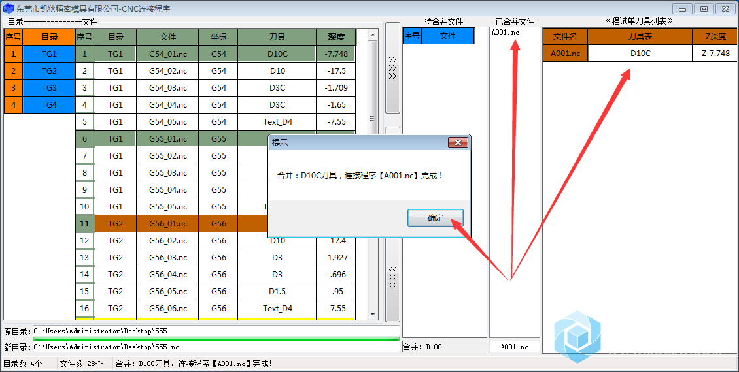Click the 合并: D10C field below the pending list
739x372 pixels.
(x=445, y=347)
